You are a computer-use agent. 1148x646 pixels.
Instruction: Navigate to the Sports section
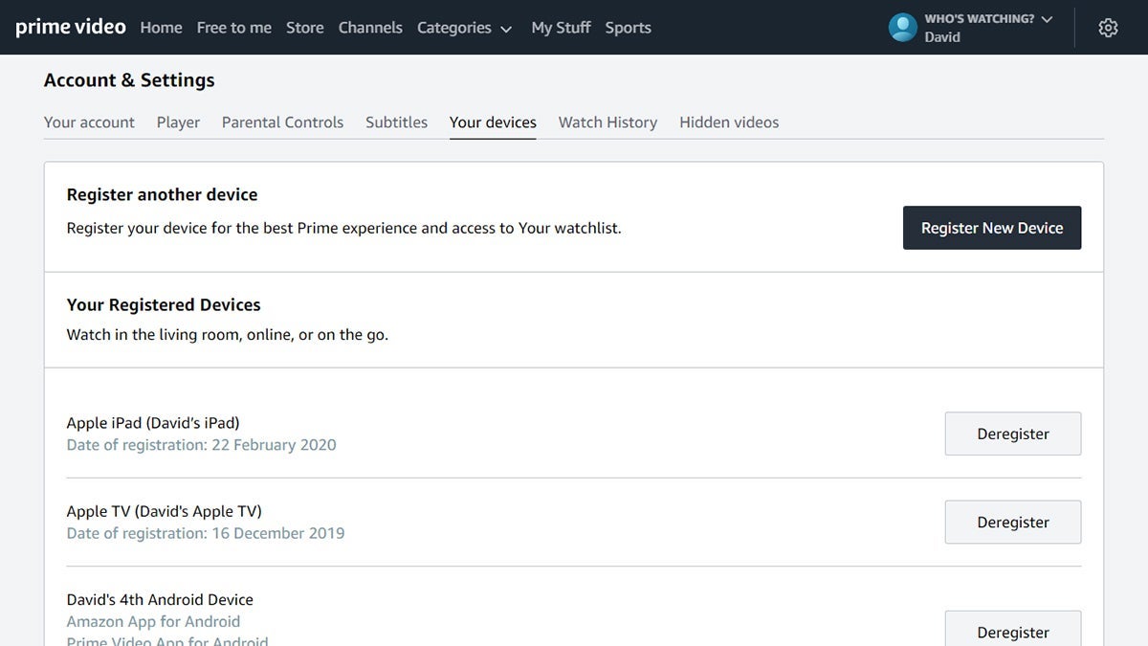click(628, 28)
